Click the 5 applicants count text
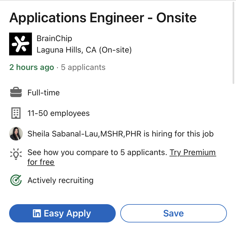The width and height of the screenshot is (236, 231). tap(83, 67)
